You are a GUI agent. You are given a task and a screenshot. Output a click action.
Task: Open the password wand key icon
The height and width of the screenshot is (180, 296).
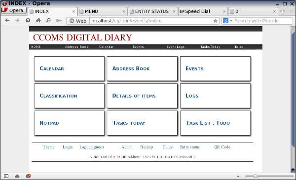59,21
